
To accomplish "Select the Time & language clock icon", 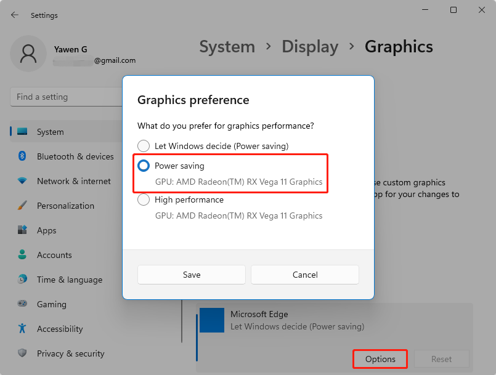I will point(21,280).
